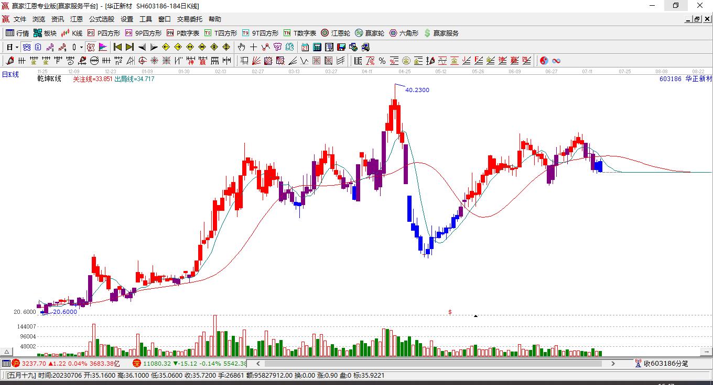The height and width of the screenshot is (385, 713).
Task: Click the 乾坤K线 indicator label
Action: (x=49, y=79)
